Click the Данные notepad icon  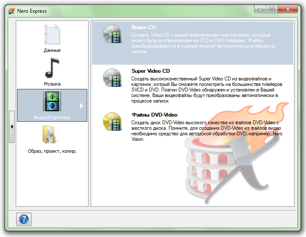52,34
